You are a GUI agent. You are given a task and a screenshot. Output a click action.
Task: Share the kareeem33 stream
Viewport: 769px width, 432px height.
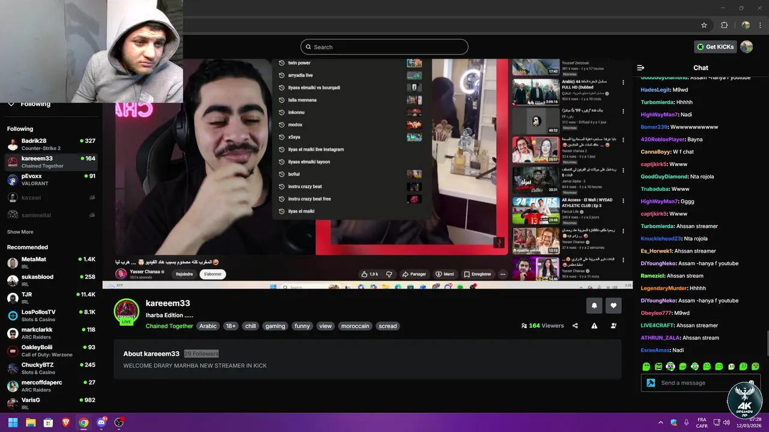click(x=575, y=326)
